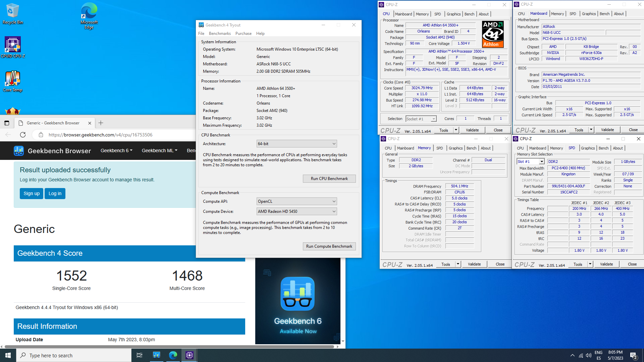This screenshot has width=644, height=362.
Task: Open Task View on the taskbar
Action: pos(140,355)
